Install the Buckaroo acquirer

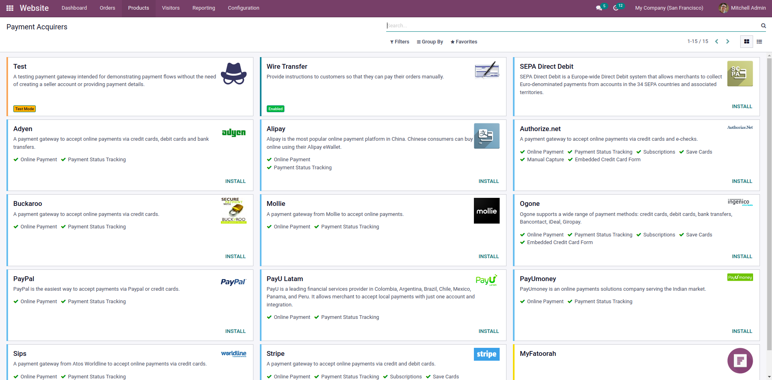[x=235, y=257]
